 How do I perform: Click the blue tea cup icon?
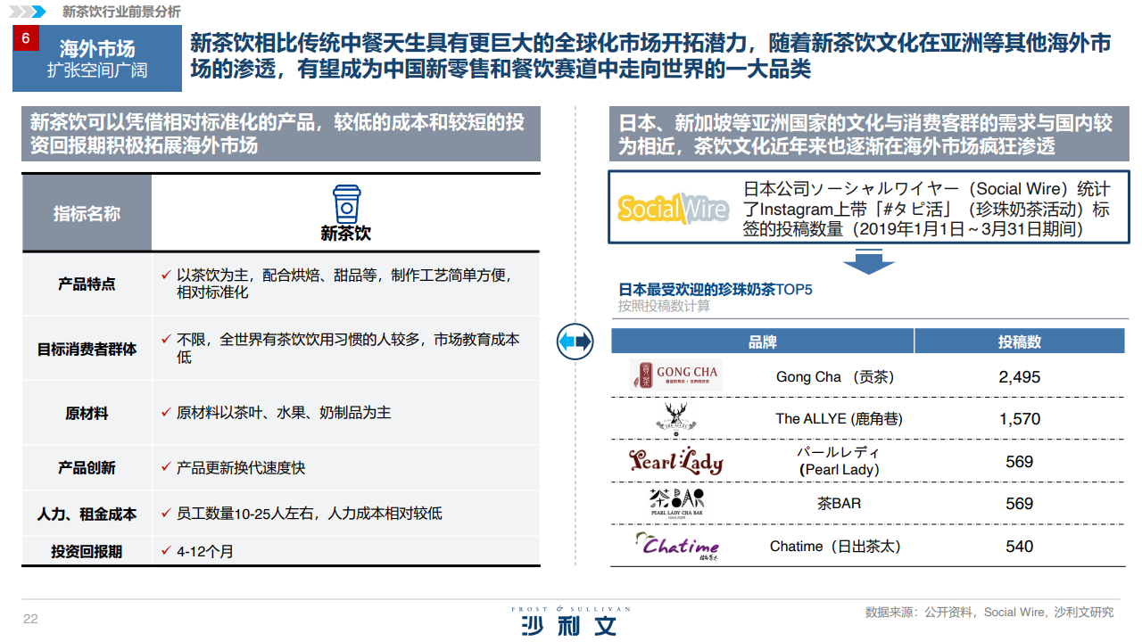[x=346, y=204]
